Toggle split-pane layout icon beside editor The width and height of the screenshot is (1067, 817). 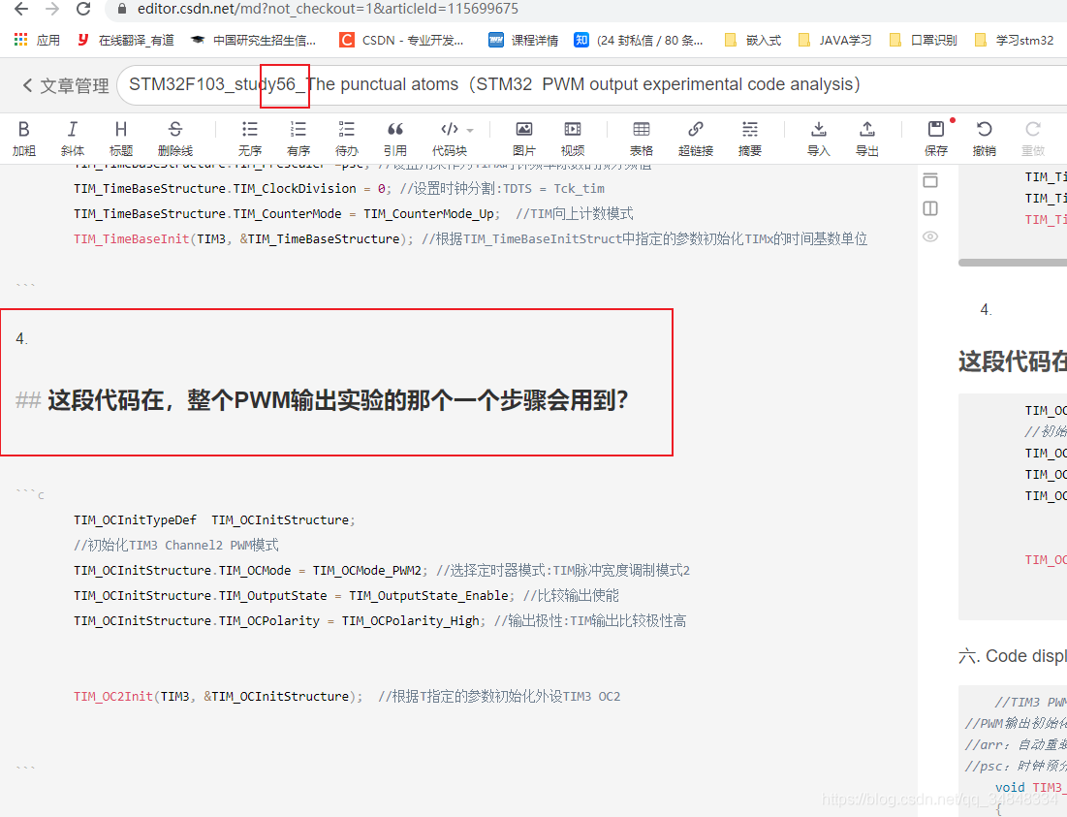tap(930, 208)
